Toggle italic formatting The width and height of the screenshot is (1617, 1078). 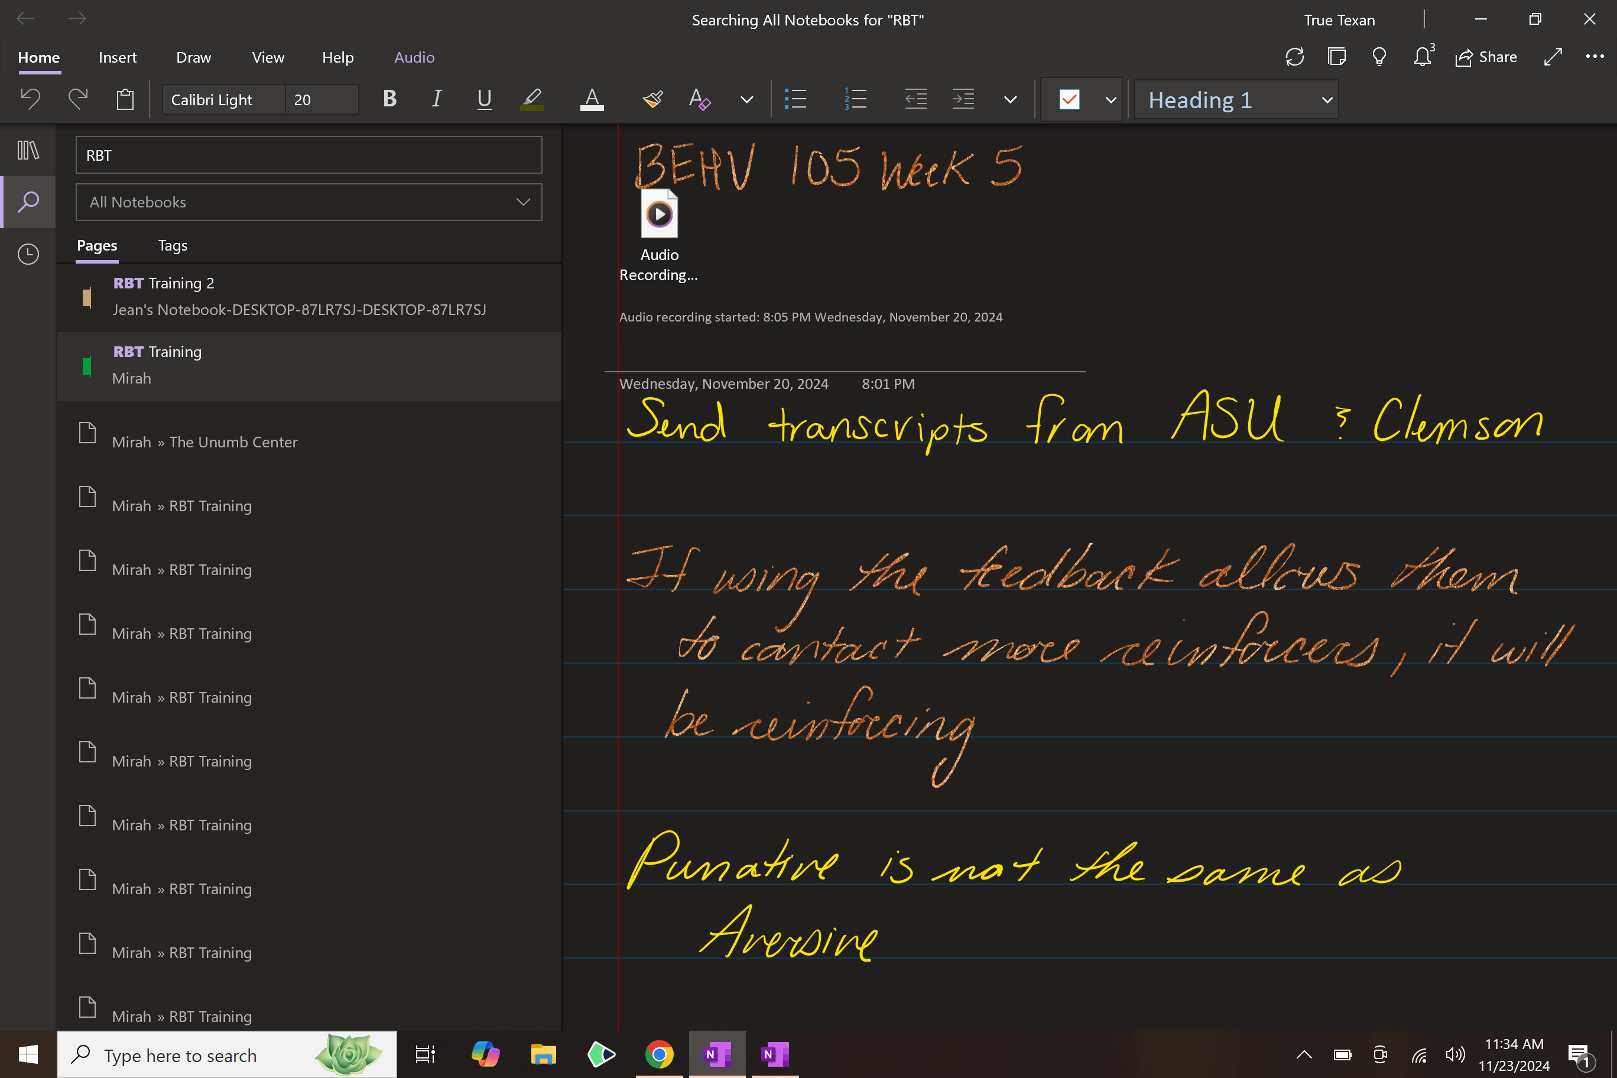437,100
